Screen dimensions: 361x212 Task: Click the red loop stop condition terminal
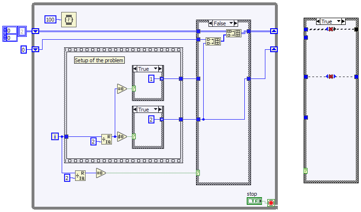(271, 203)
